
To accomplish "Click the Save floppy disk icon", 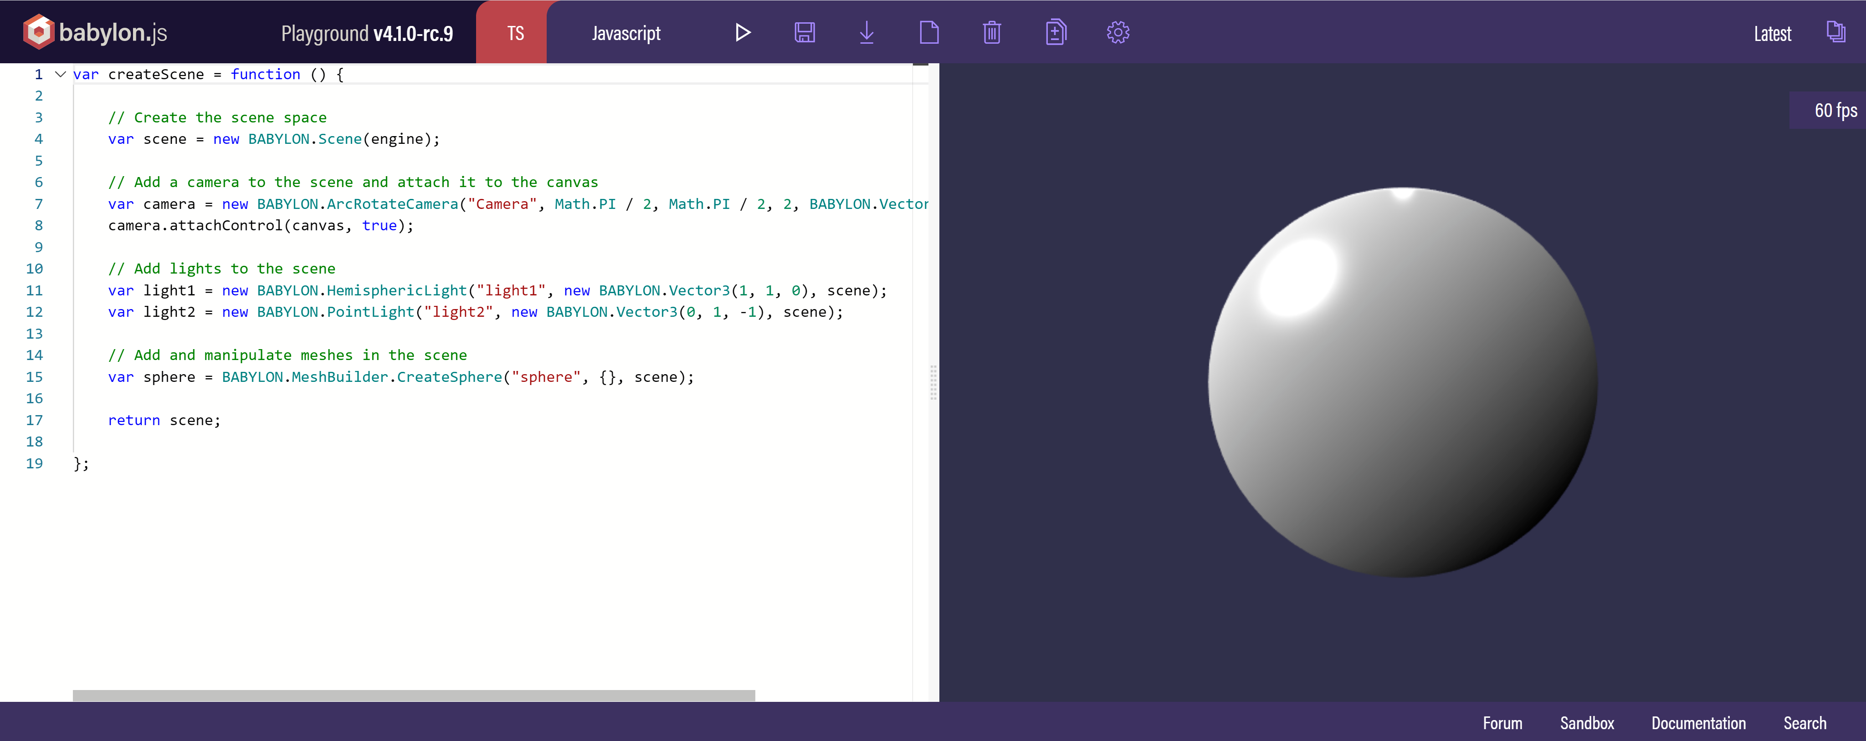I will [x=804, y=33].
